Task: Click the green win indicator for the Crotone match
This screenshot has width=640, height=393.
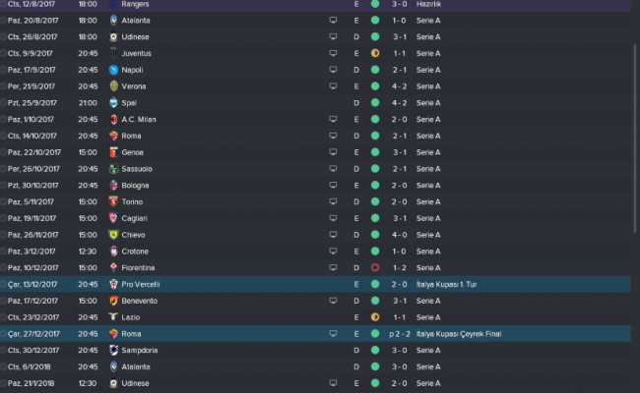Action: click(375, 251)
